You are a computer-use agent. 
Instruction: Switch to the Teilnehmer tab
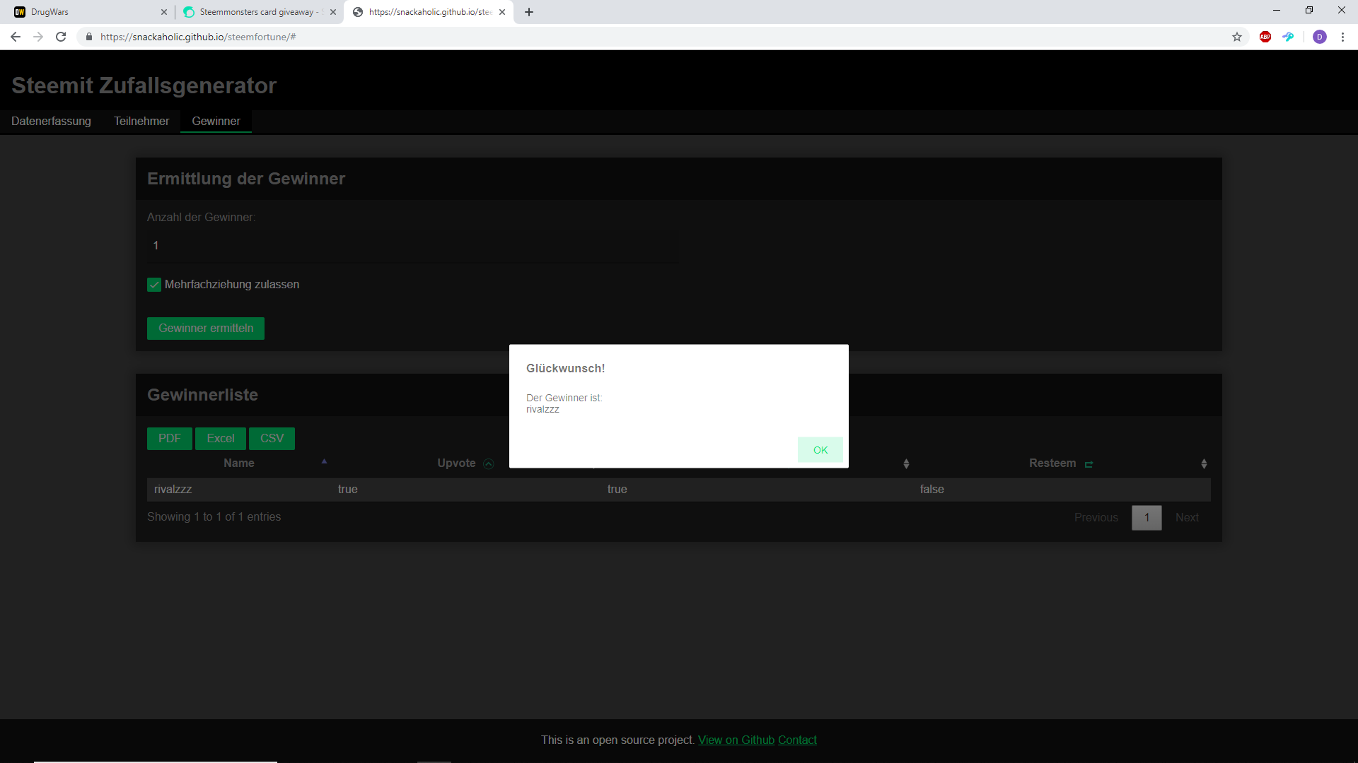[141, 122]
